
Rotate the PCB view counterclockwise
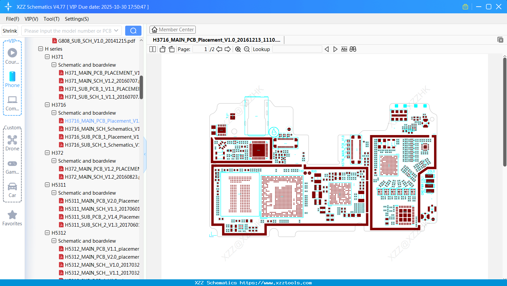162,49
